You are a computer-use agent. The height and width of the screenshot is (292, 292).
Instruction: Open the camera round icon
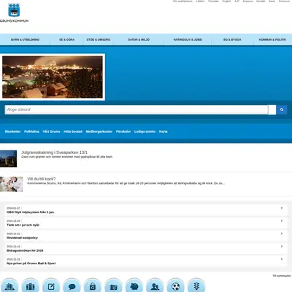(113, 285)
